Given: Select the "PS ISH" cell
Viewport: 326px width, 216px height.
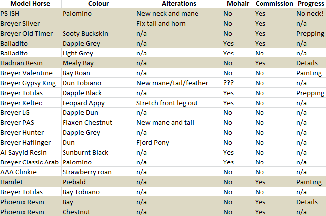Looking at the screenshot, I should click(11, 14).
